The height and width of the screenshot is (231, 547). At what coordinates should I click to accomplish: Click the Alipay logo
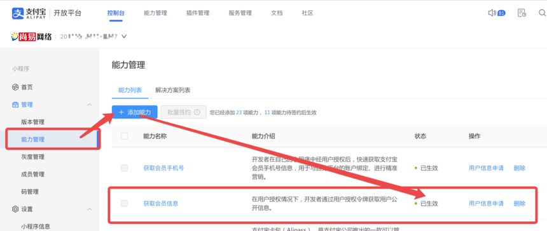(x=30, y=13)
